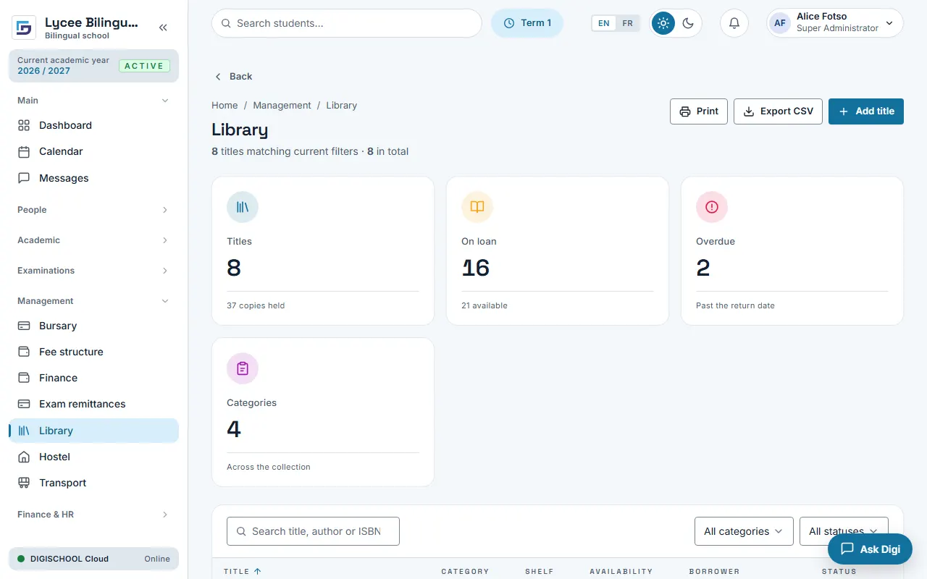Collapse the Management section
The image size is (927, 579).
[x=93, y=301]
